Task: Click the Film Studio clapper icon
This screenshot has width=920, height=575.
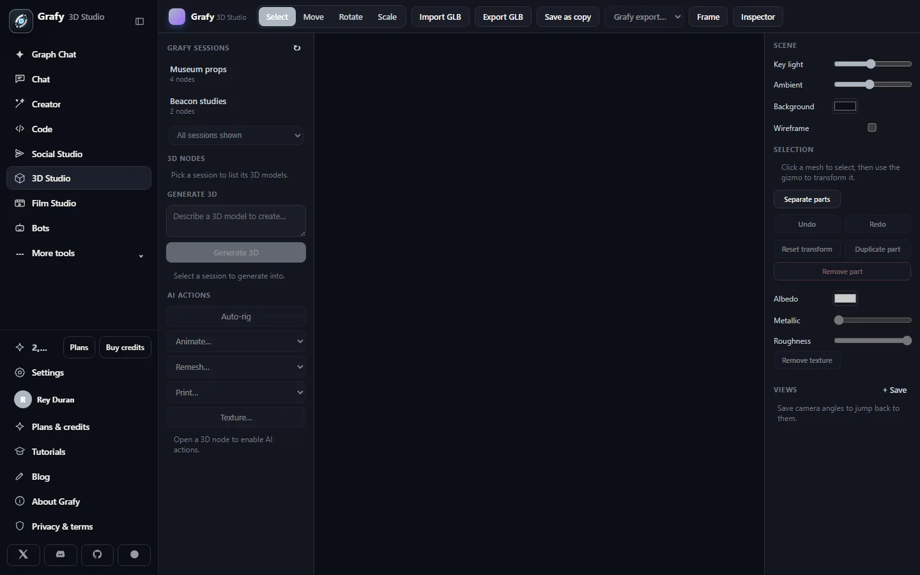Action: (20, 203)
